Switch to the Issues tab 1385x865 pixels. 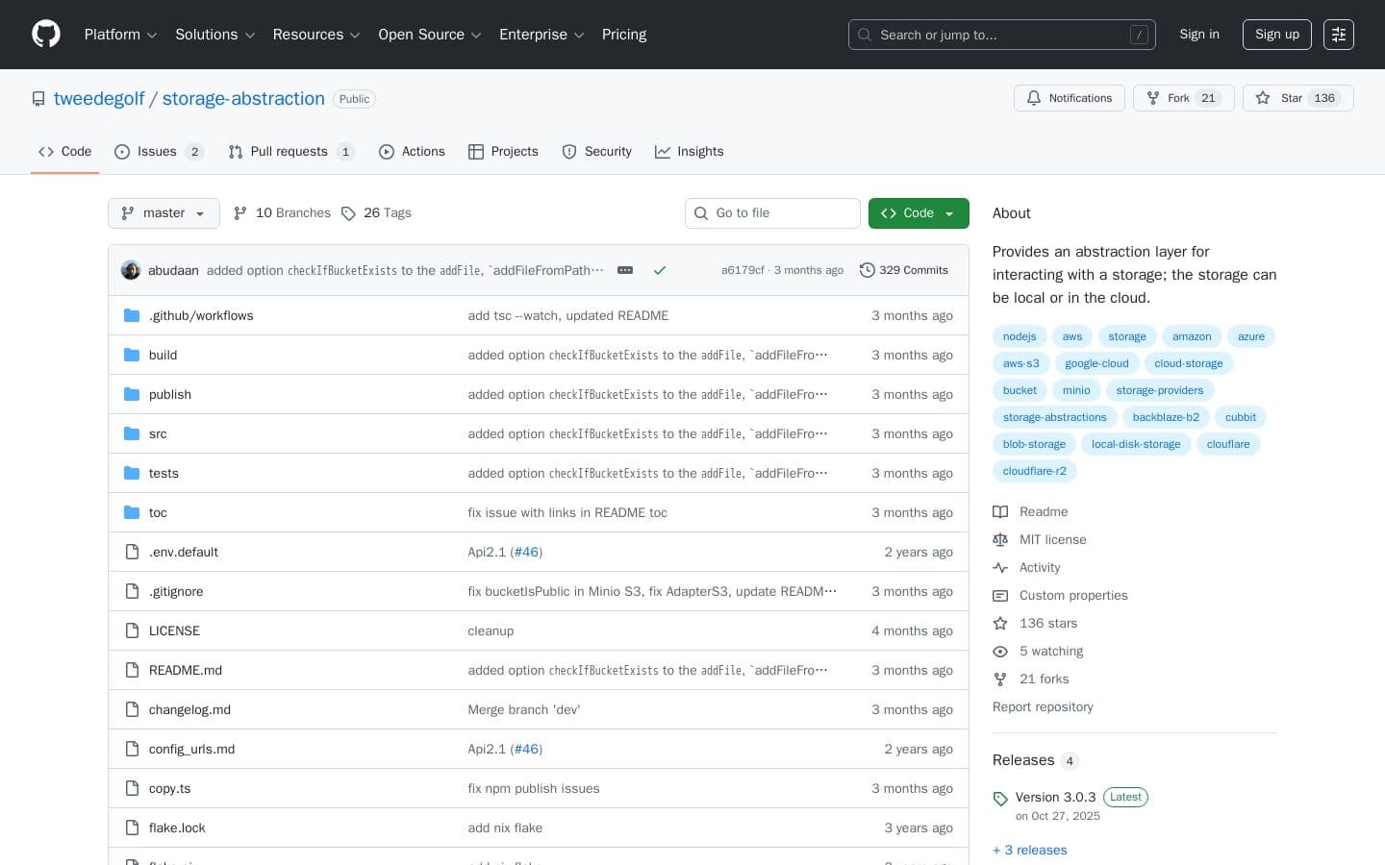(157, 152)
